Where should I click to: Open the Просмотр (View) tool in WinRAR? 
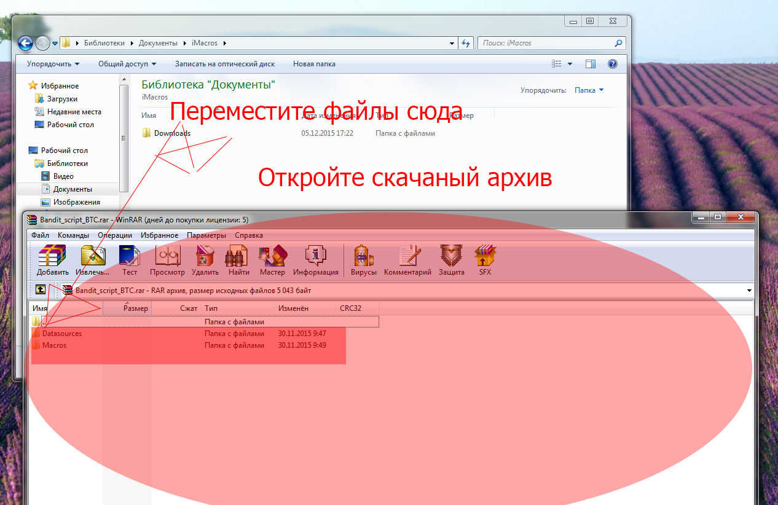pos(167,260)
